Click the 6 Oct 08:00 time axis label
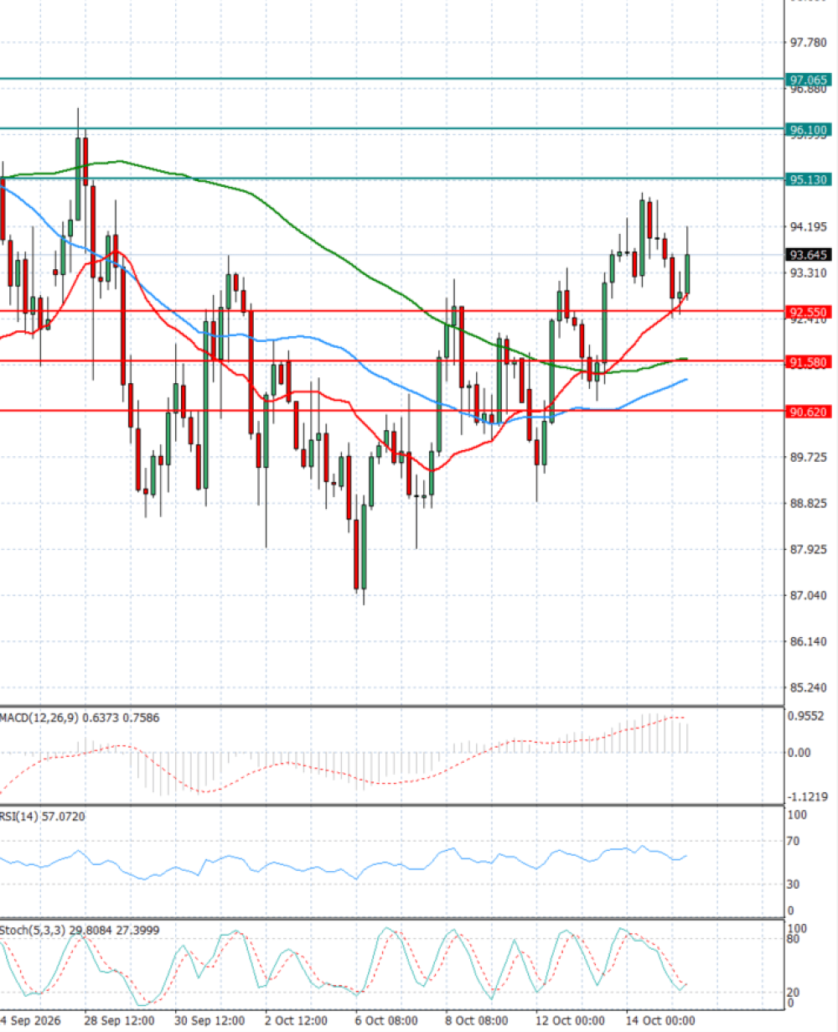Image resolution: width=838 pixels, height=1032 pixels. pyautogui.click(x=386, y=1020)
